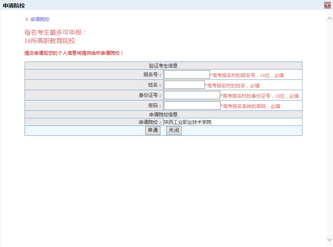Open the ※ 申请院校 link
This screenshot has height=247, width=333.
coord(37,19)
